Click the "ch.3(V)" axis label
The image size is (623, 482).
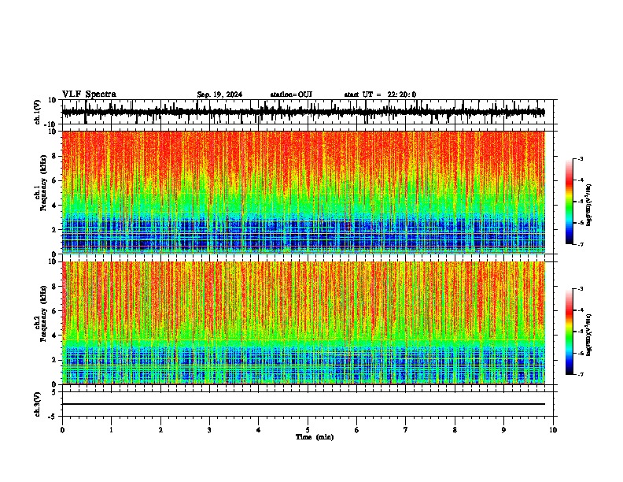37,405
